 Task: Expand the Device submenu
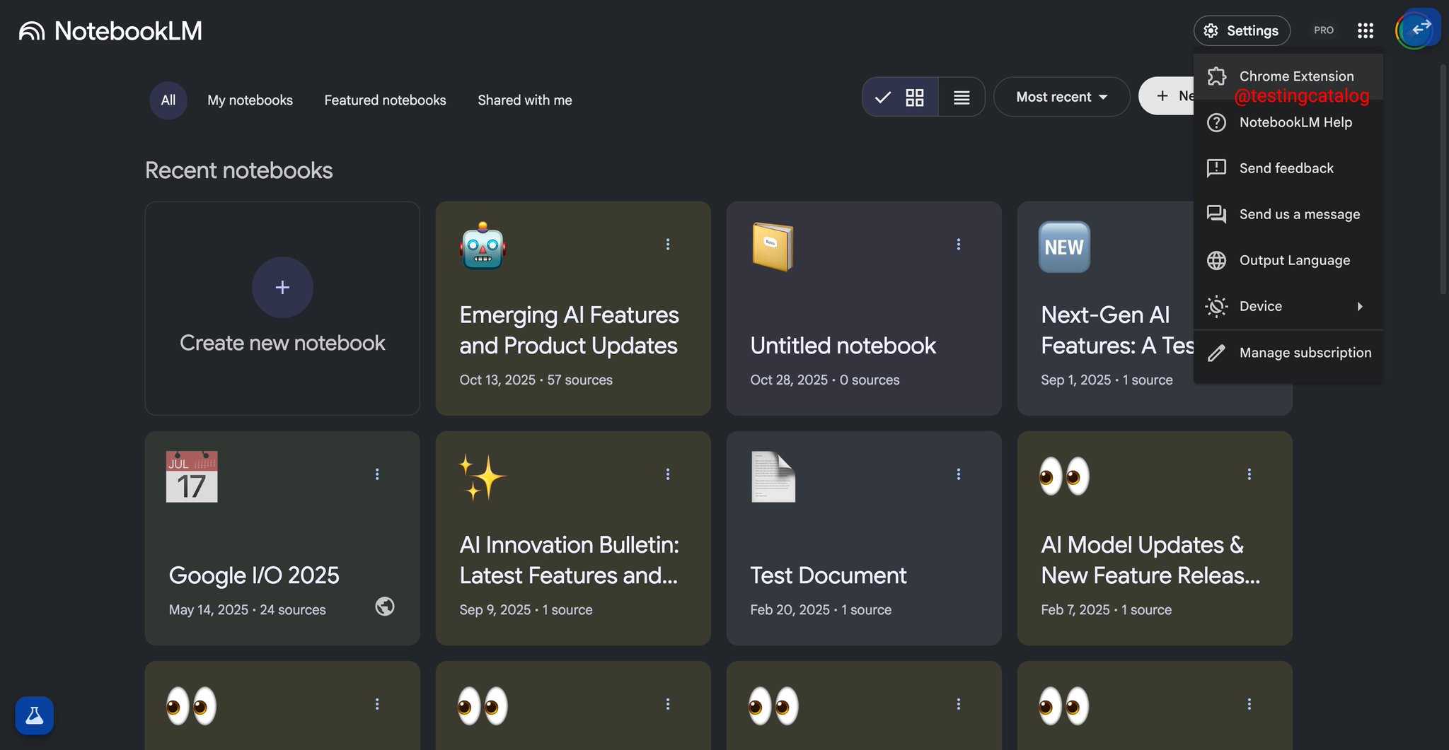pyautogui.click(x=1288, y=306)
